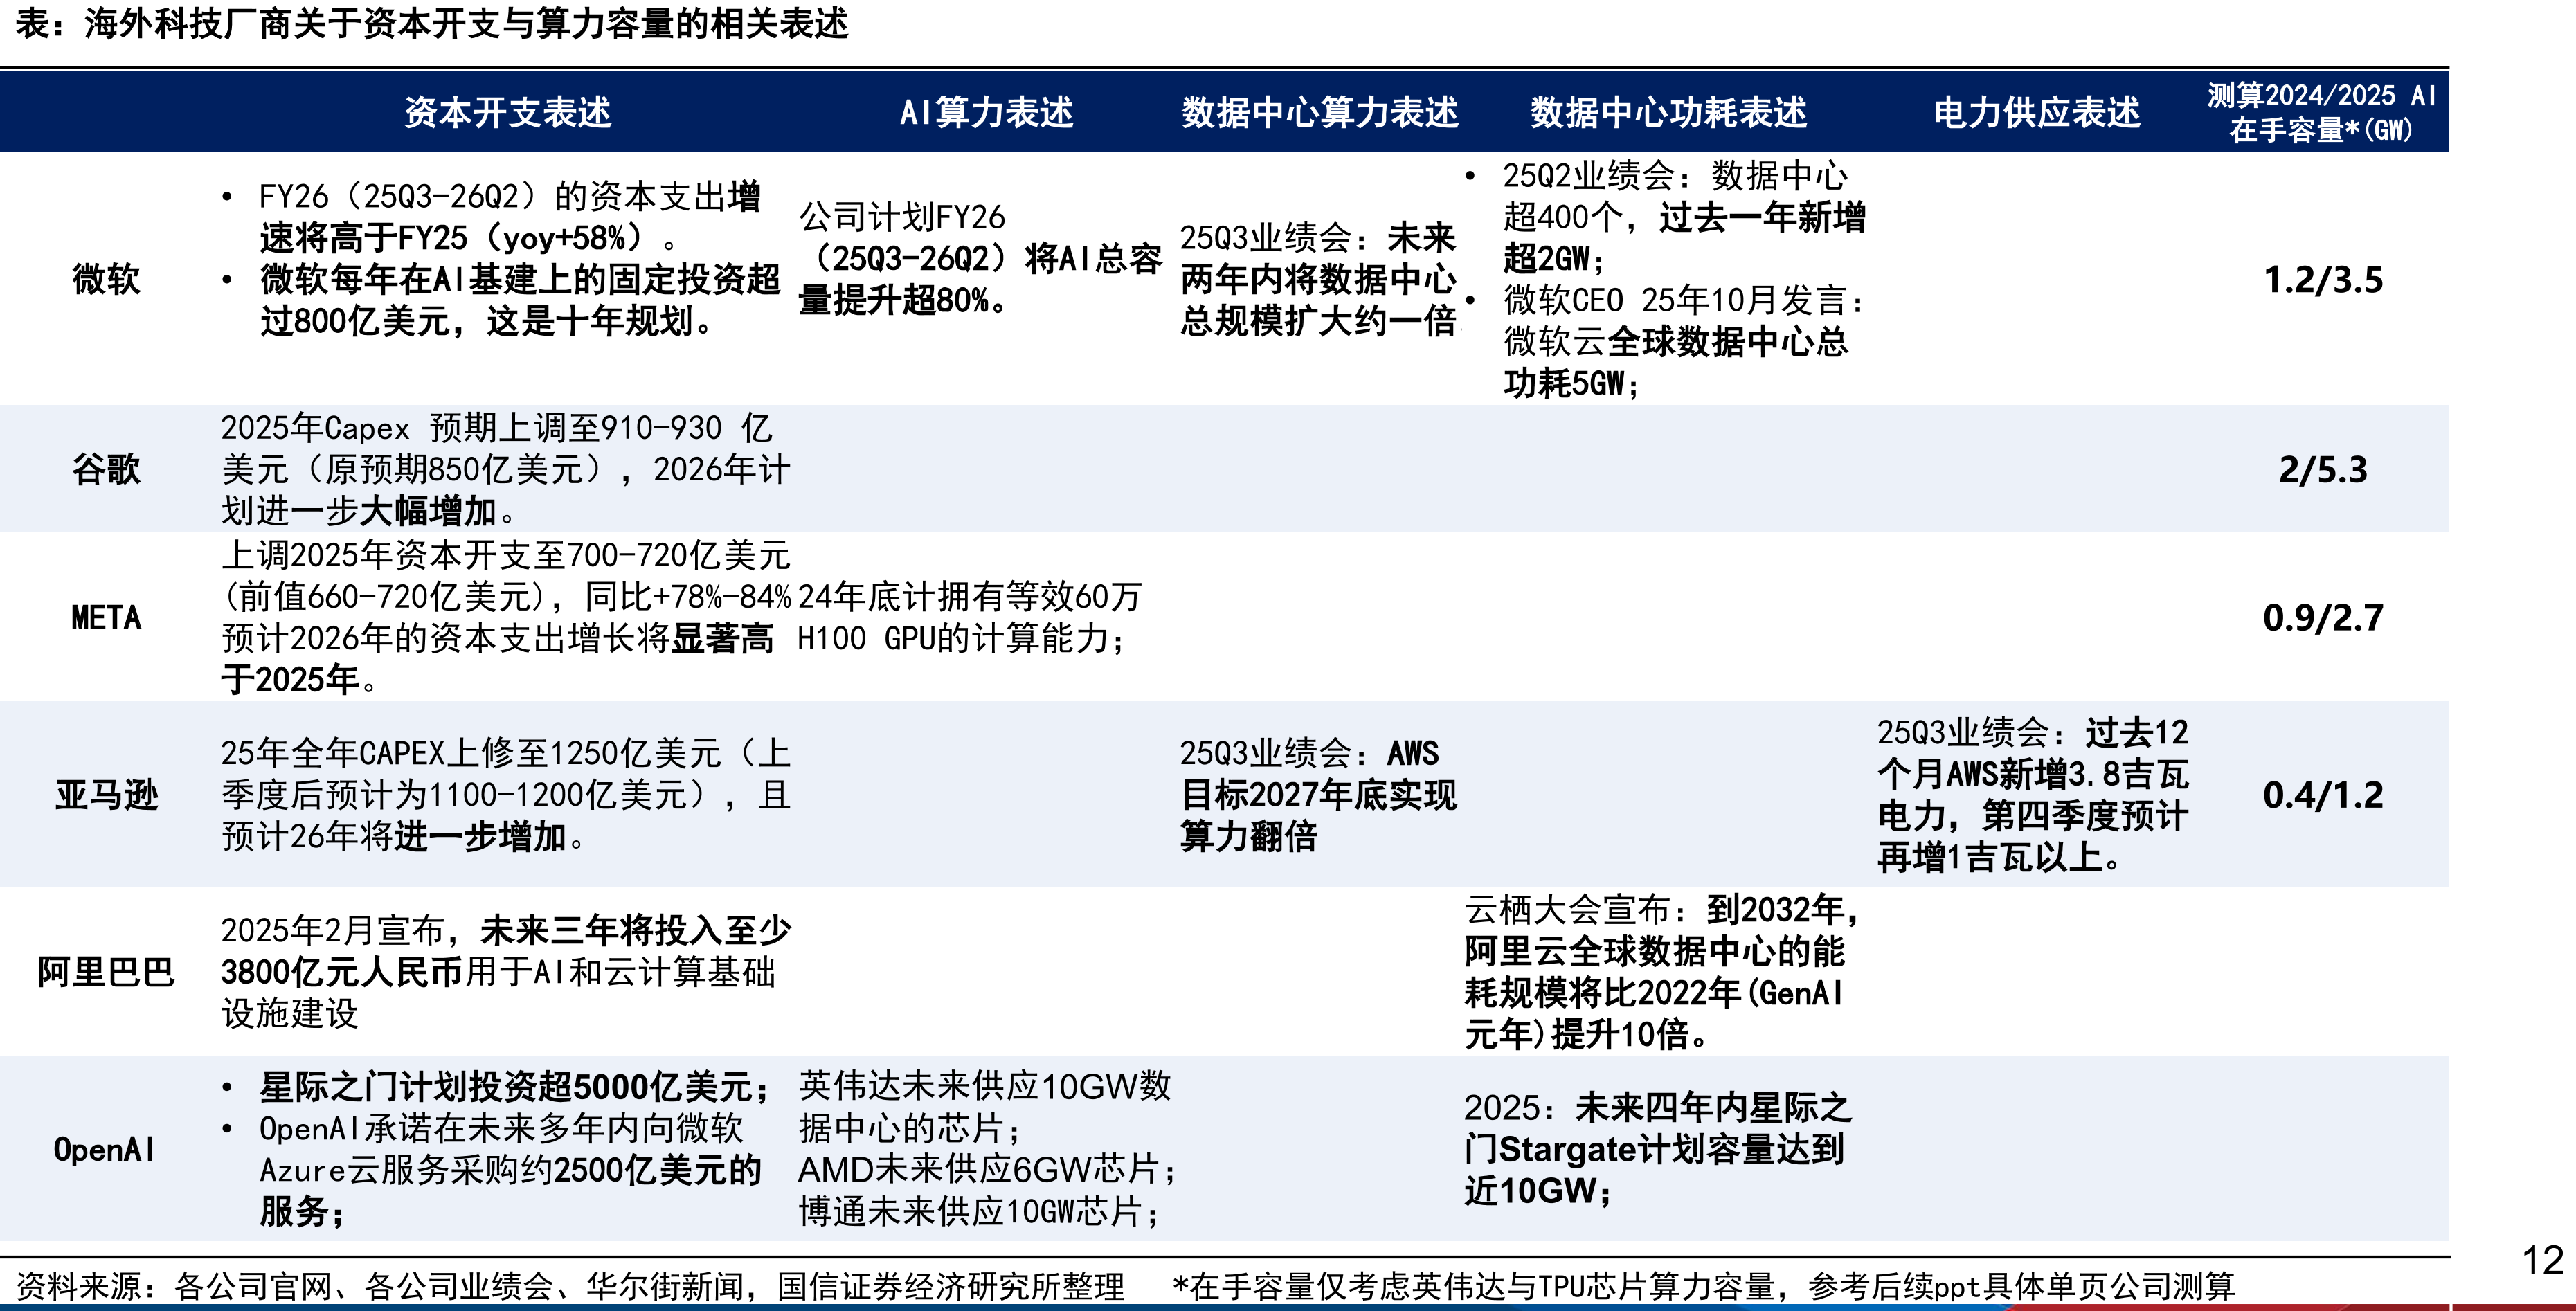Click META's 等效60万 H100 GPU cell
2576x1311 pixels.
tap(969, 617)
